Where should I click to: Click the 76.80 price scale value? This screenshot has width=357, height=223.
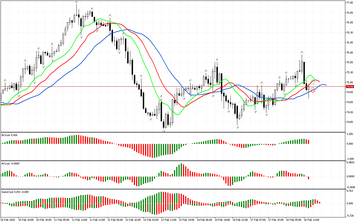click(x=350, y=13)
